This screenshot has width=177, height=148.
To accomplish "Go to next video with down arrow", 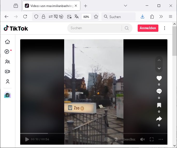I will point(159,68).
